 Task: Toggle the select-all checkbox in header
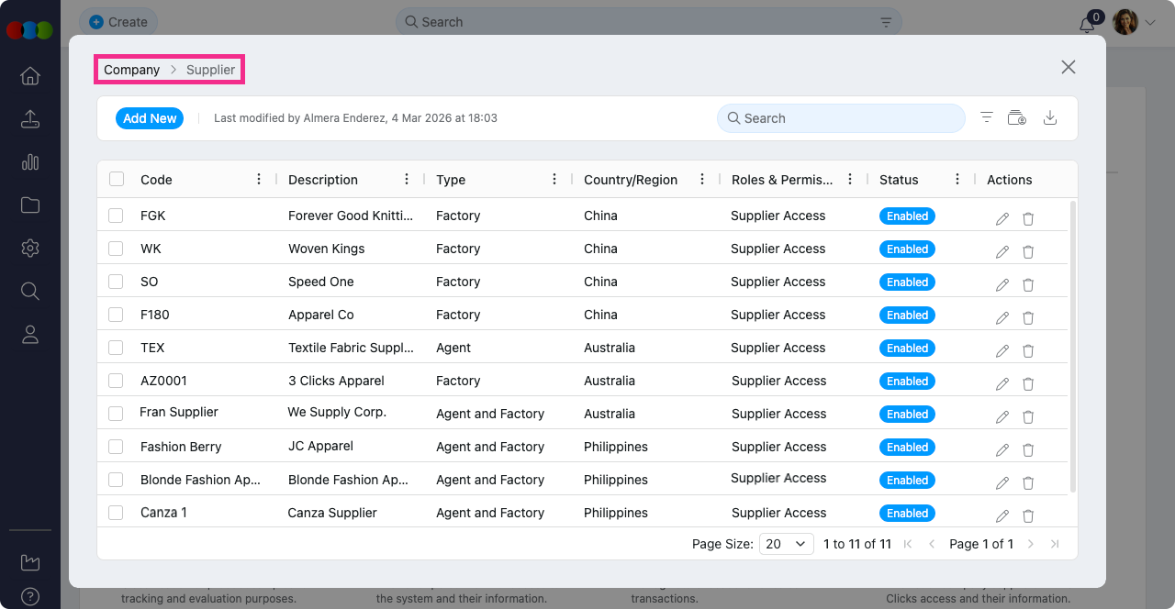(x=117, y=180)
